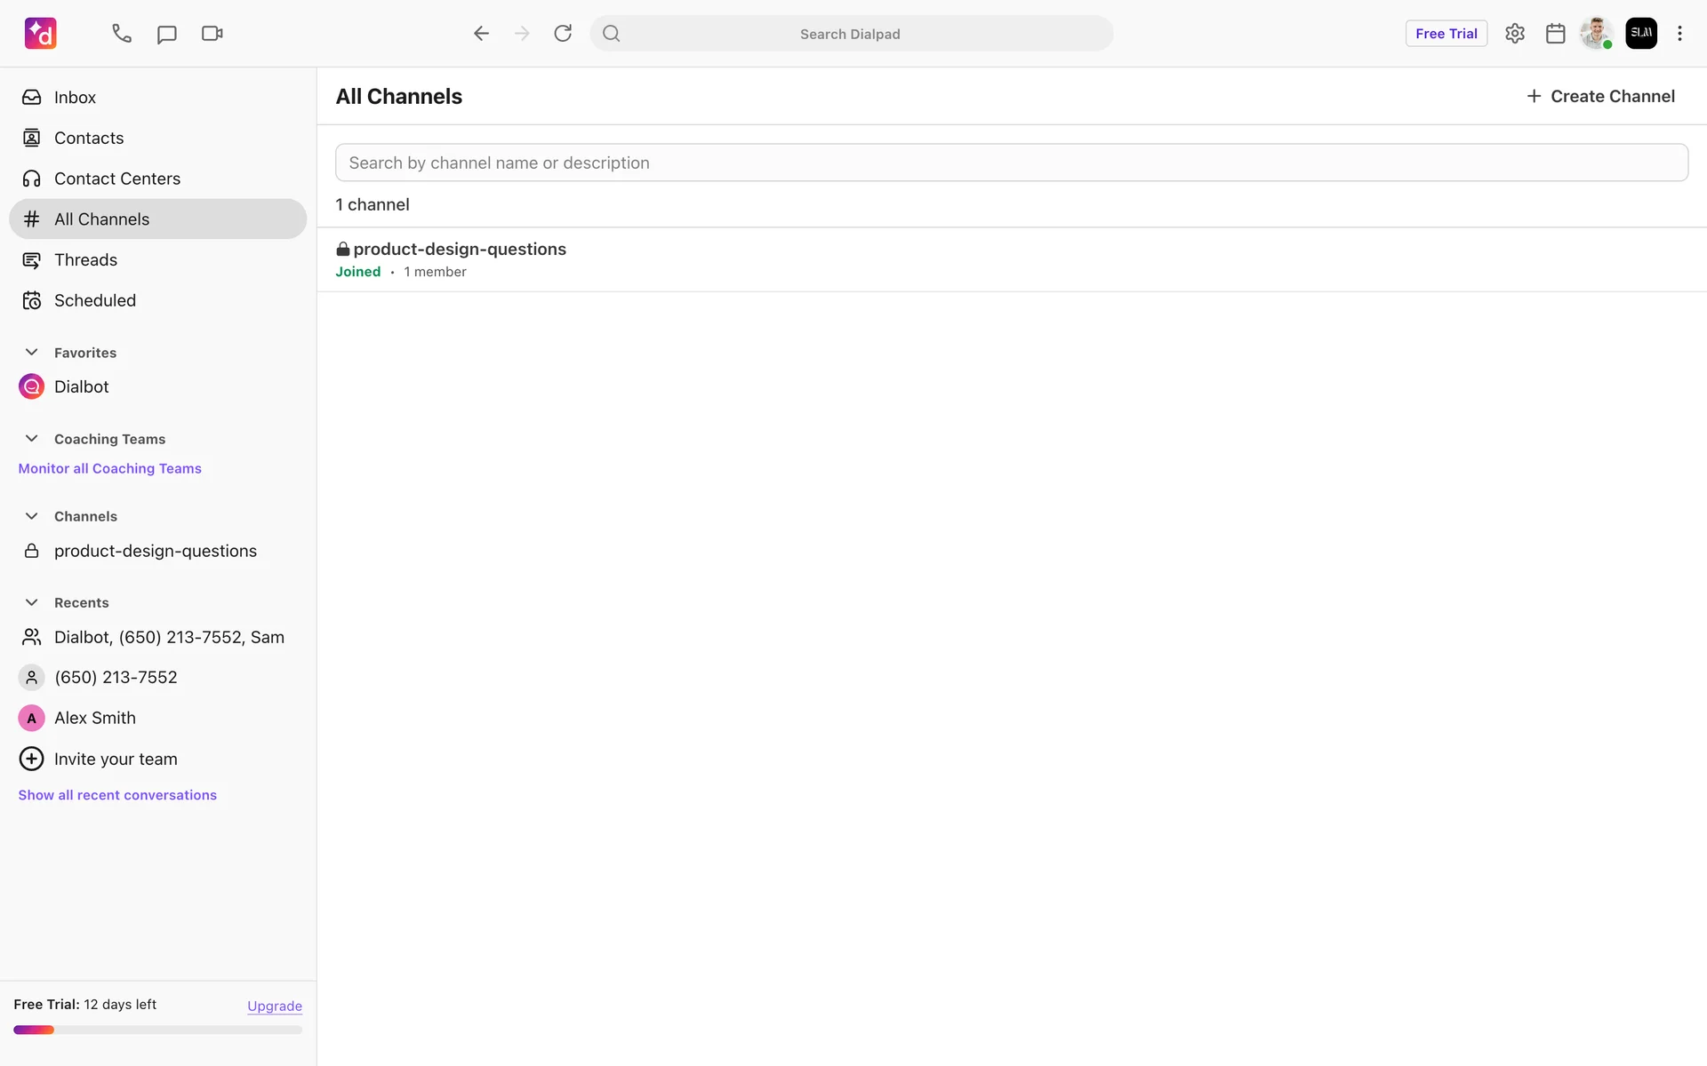This screenshot has height=1066, width=1707.
Task: Click the user profile avatar
Action: (x=1596, y=34)
